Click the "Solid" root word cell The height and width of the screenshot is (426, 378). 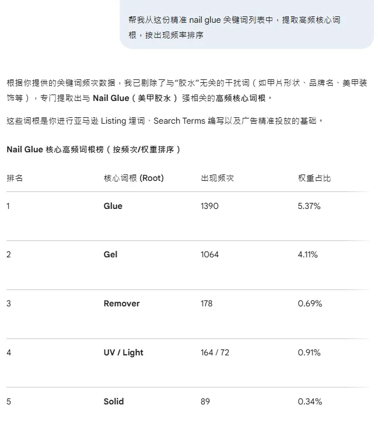(114, 401)
